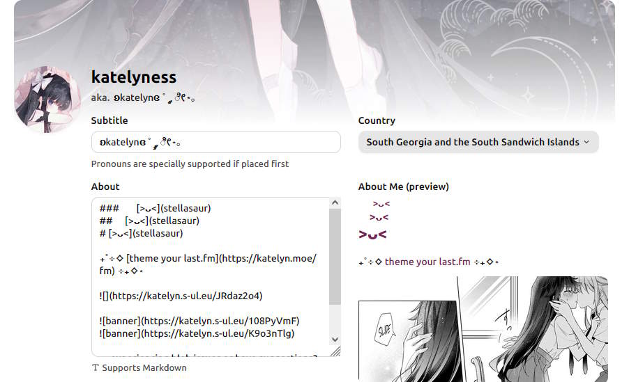The image size is (629, 382).
Task: Click the About textarea resize handle
Action: click(335, 351)
